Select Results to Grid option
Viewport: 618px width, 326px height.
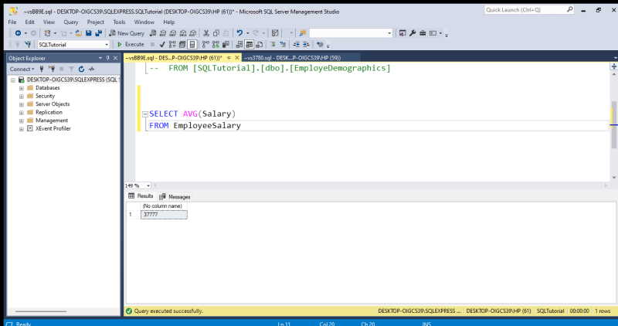click(249, 45)
